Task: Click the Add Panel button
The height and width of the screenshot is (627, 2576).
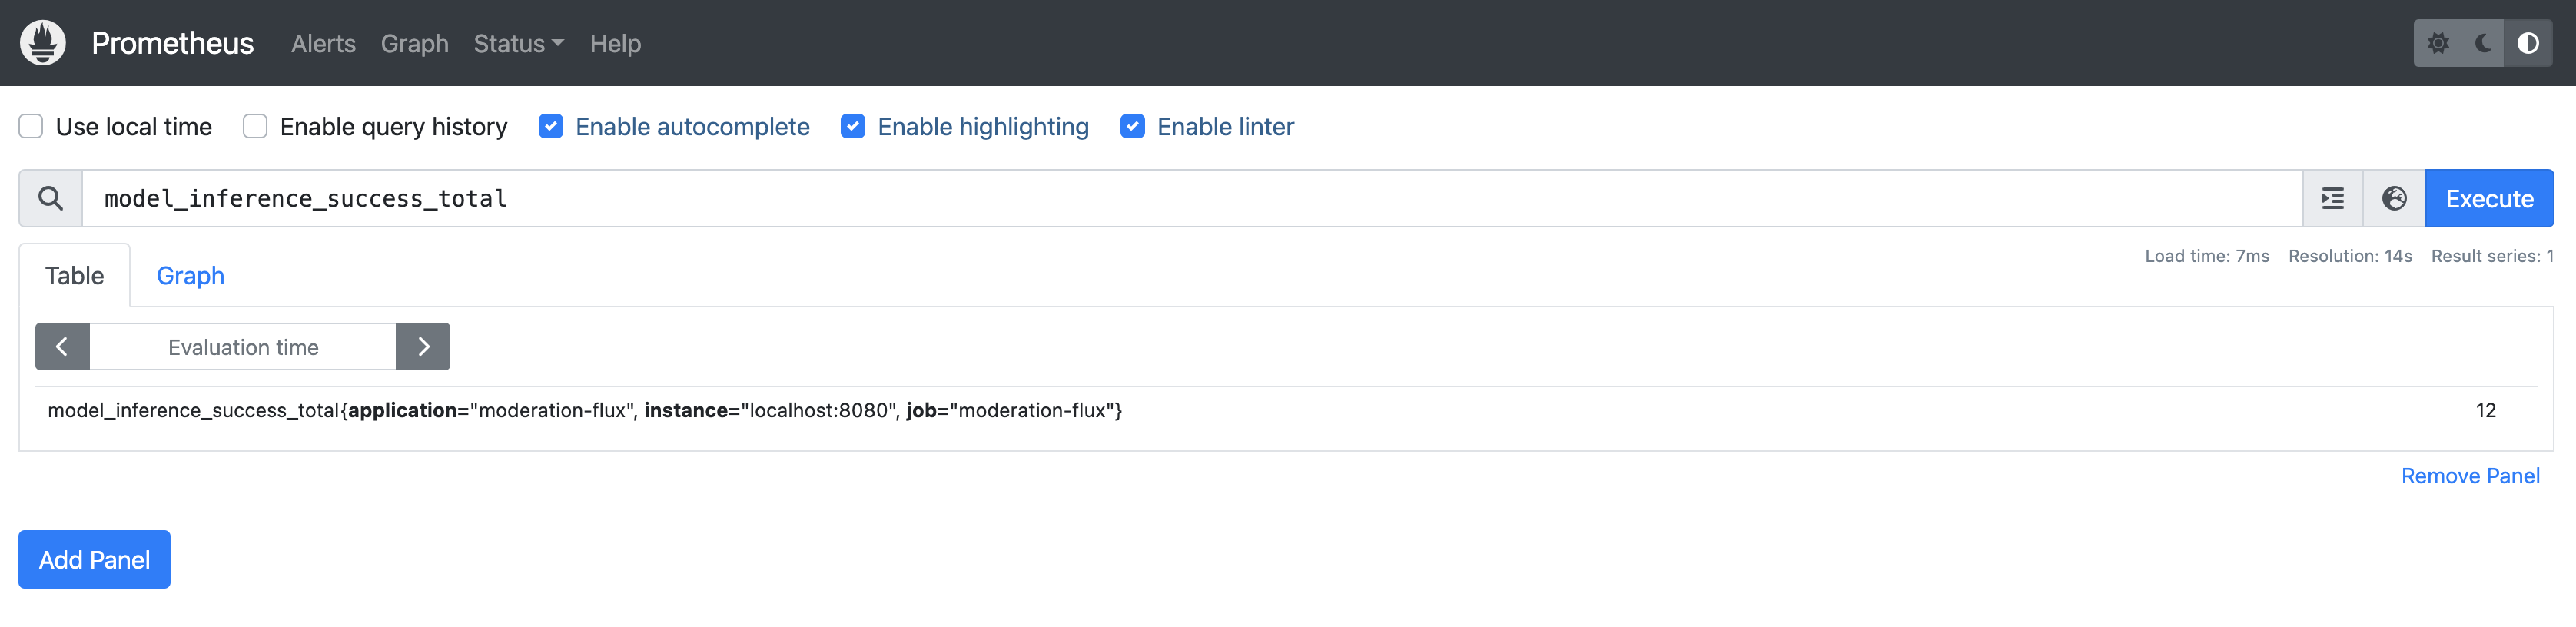Action: [x=93, y=559]
